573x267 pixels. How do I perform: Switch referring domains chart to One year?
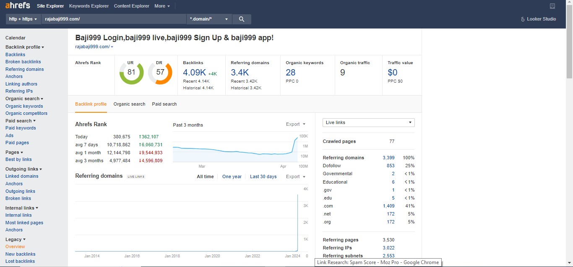232,177
